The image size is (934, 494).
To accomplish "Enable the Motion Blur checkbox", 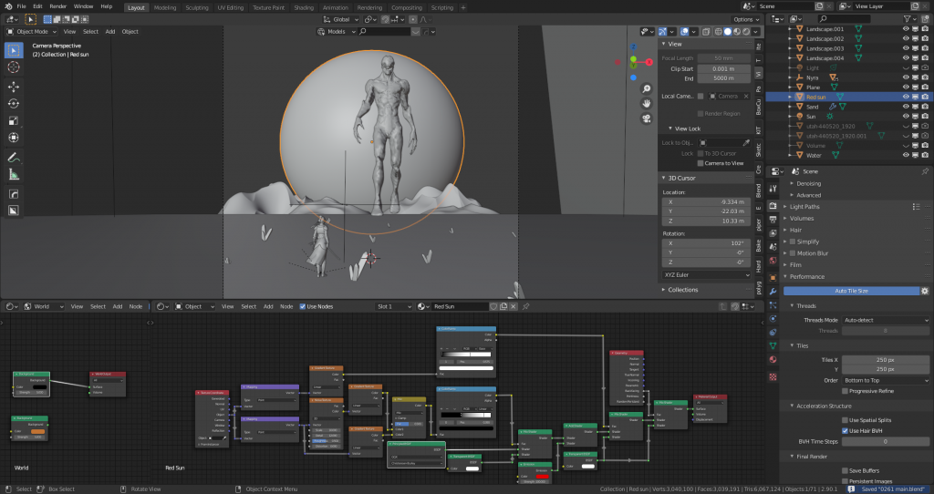I will tap(793, 253).
